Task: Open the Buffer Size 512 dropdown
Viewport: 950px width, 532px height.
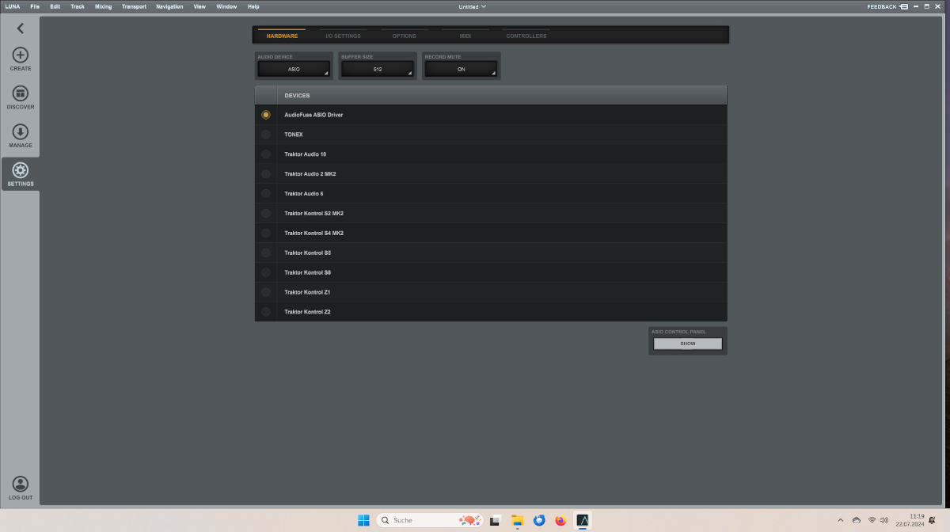Action: (378, 70)
